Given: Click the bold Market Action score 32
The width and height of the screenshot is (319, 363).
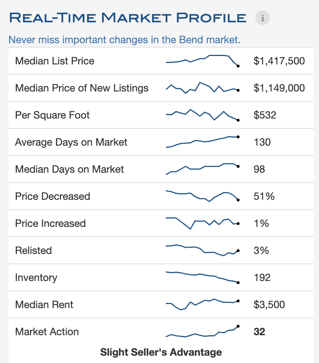Looking at the screenshot, I should pos(259,332).
